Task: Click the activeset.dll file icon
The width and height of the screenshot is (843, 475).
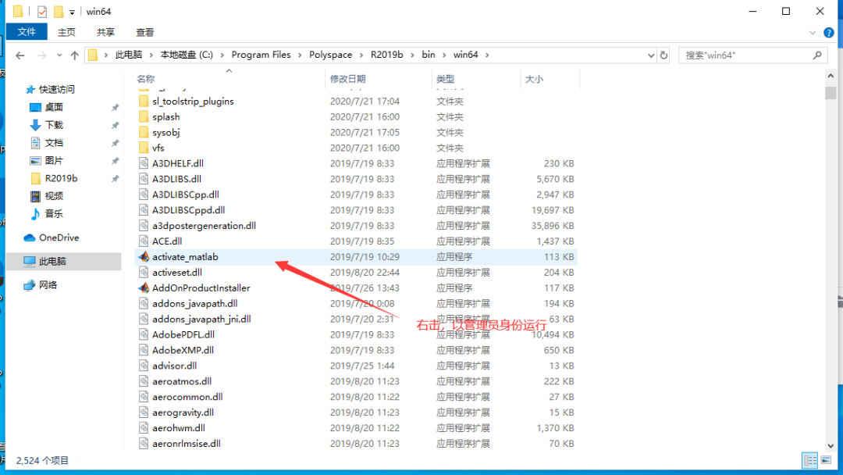Action: click(144, 272)
